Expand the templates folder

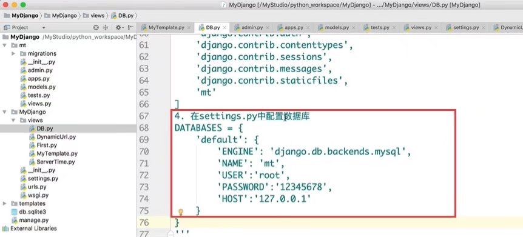point(5,203)
